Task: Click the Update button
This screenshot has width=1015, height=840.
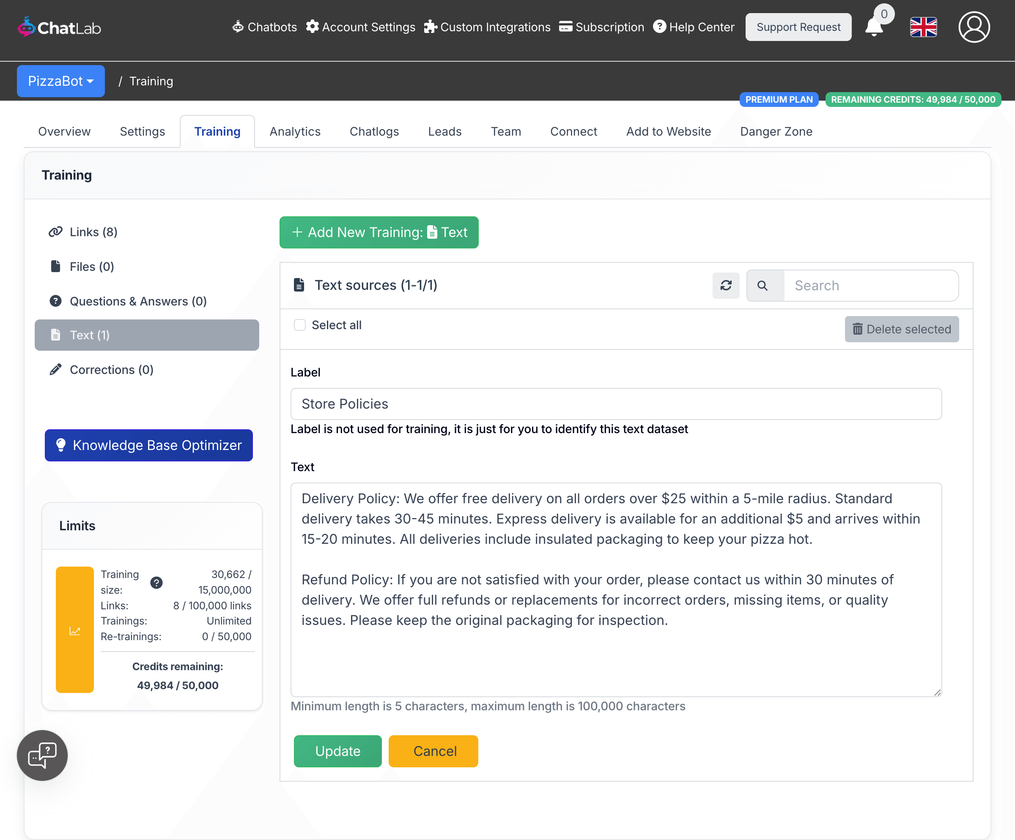Action: tap(337, 751)
